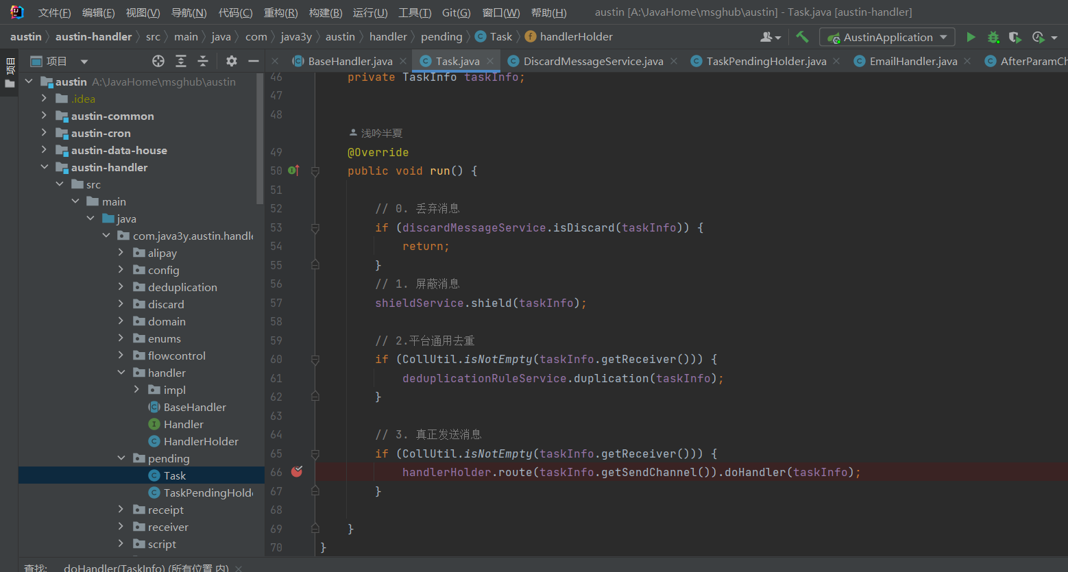Expand the receipt package folder
Screen dimensions: 1068x572
point(121,510)
